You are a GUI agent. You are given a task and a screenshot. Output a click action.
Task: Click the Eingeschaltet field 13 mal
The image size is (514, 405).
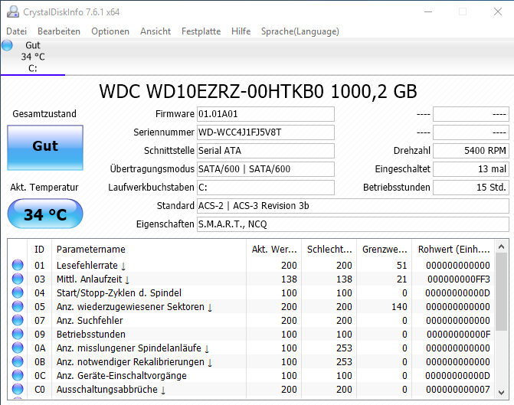(x=471, y=169)
